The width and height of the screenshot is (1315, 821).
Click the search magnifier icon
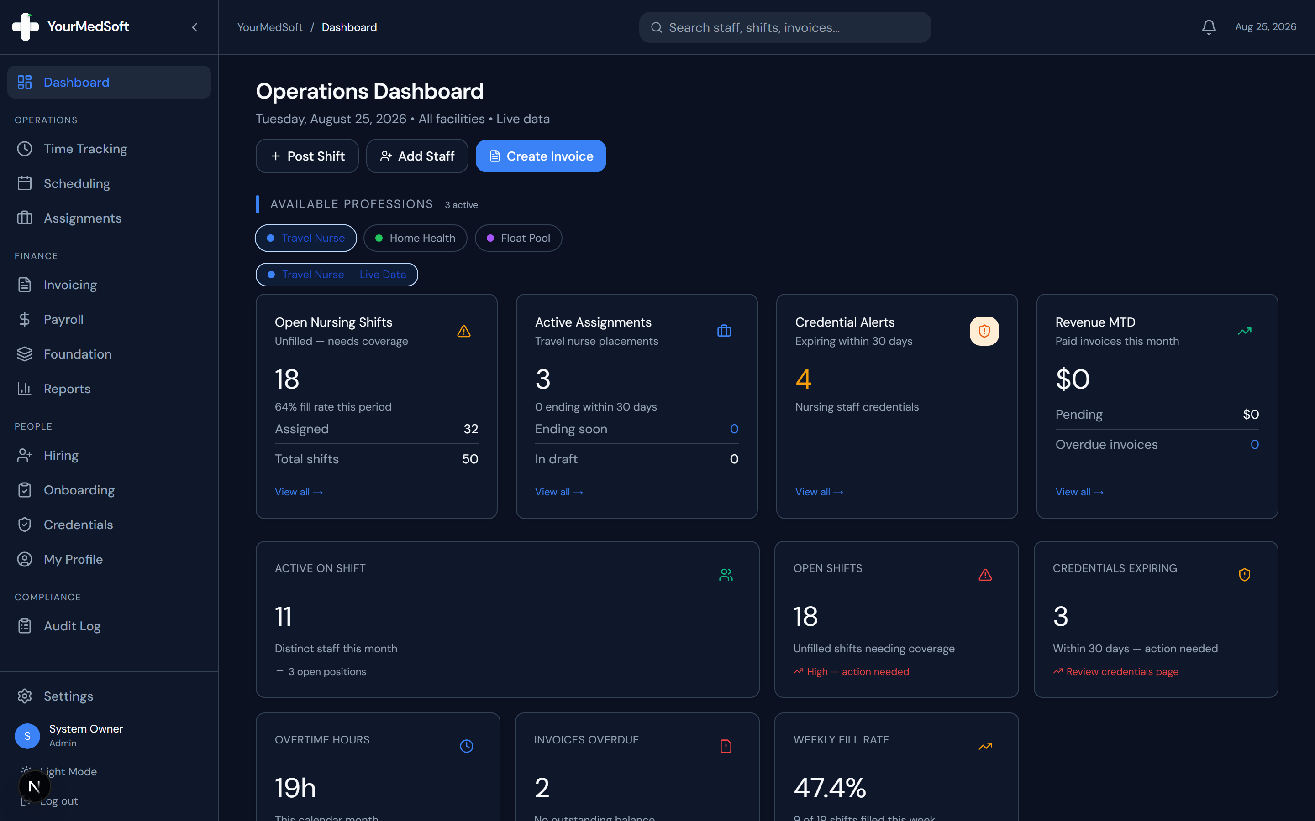[657, 28]
